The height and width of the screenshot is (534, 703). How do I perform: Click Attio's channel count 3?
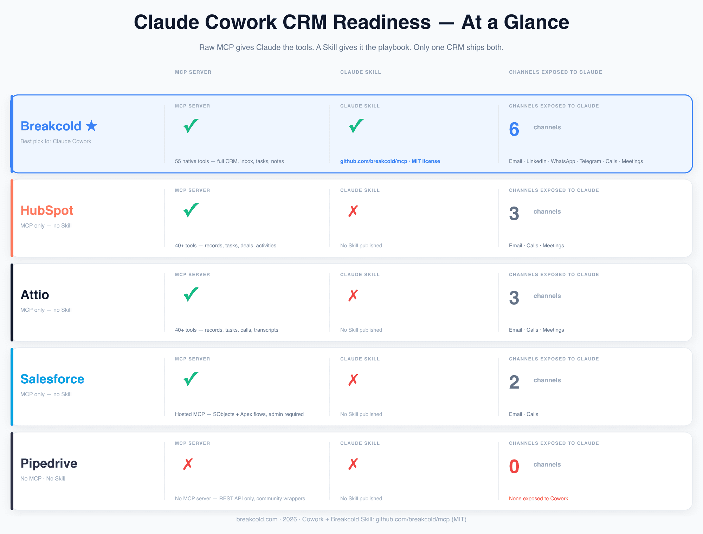[x=514, y=298]
